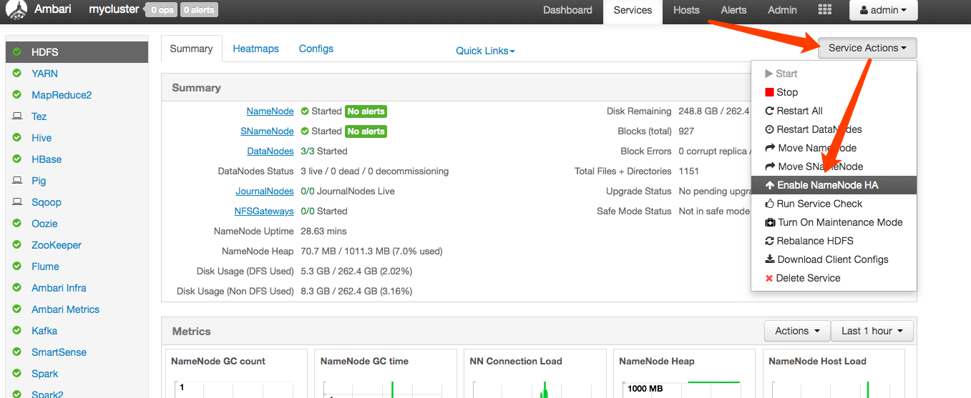This screenshot has width=971, height=398.
Task: Click the red X Delete Service icon
Action: pyautogui.click(x=769, y=278)
